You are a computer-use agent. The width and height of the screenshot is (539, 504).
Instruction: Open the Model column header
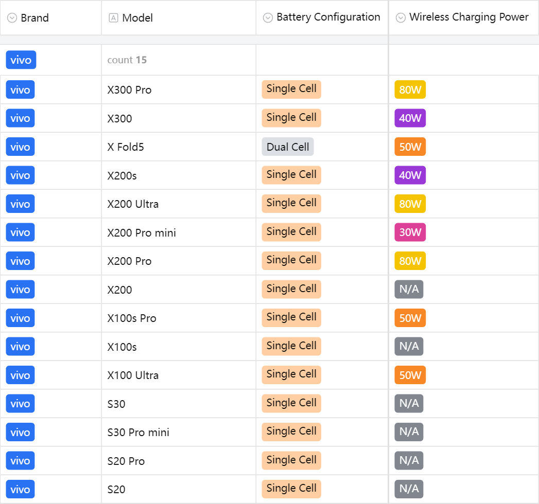click(x=179, y=17)
